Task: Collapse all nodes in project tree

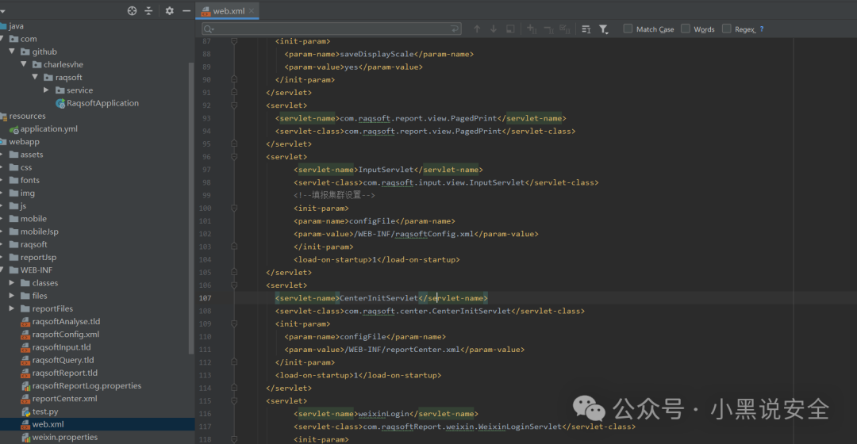Action: (x=148, y=11)
